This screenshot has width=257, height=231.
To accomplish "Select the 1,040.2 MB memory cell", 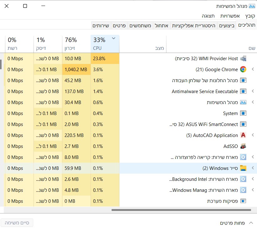I will tap(76, 70).
